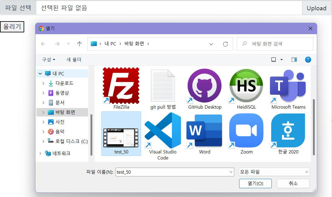
Task: Click 내 PC breadcrumb in address bar
Action: [x=110, y=44]
